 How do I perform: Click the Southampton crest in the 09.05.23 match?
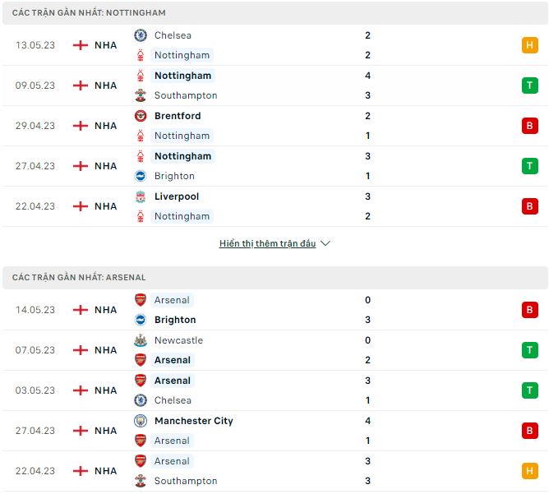tap(141, 95)
